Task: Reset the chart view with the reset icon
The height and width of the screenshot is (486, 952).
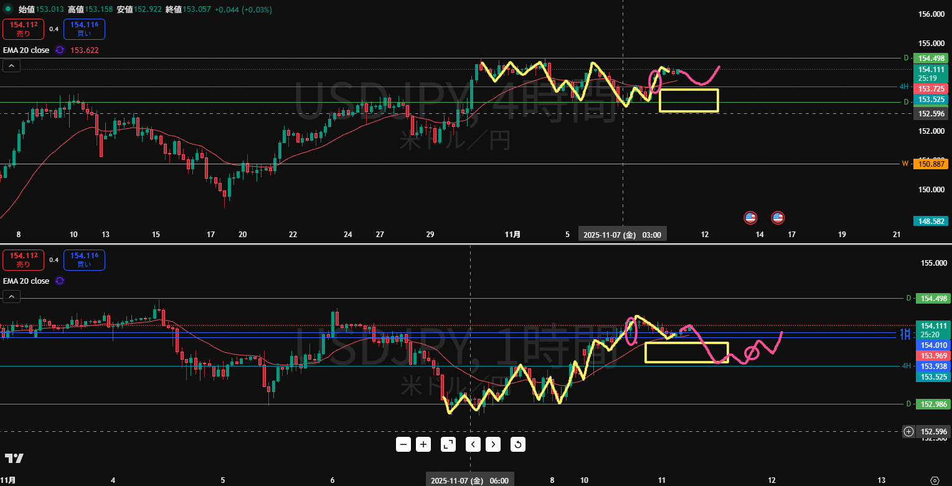Action: pyautogui.click(x=518, y=444)
